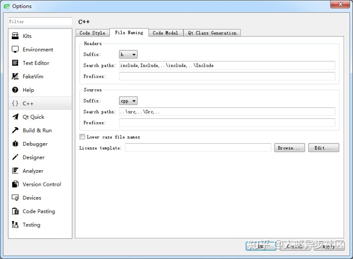Close the Options dialog
The image size is (353, 259).
tap(340, 4)
